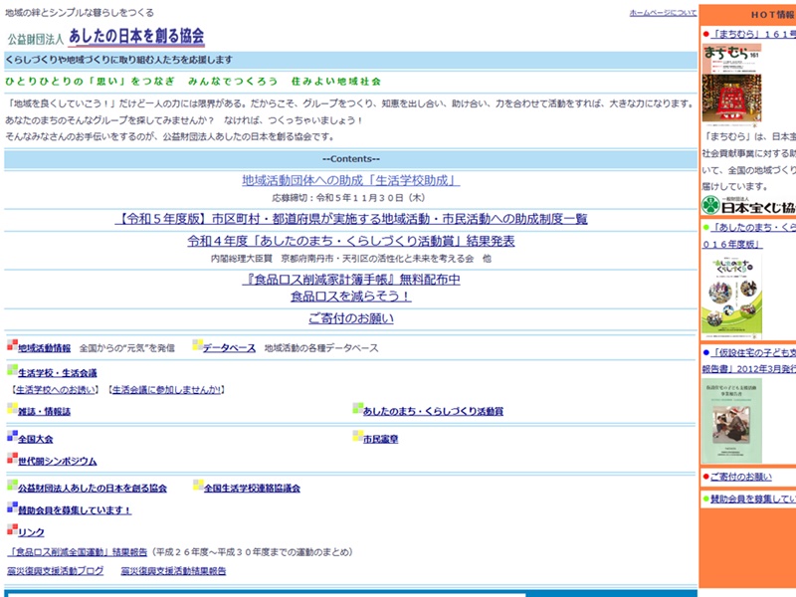Open the 食品ロスを減らそう！ link

coord(351,296)
